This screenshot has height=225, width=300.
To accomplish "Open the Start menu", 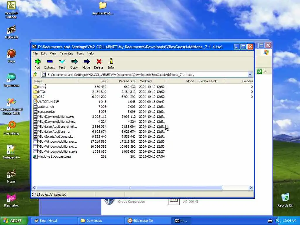I will (x=14, y=221).
